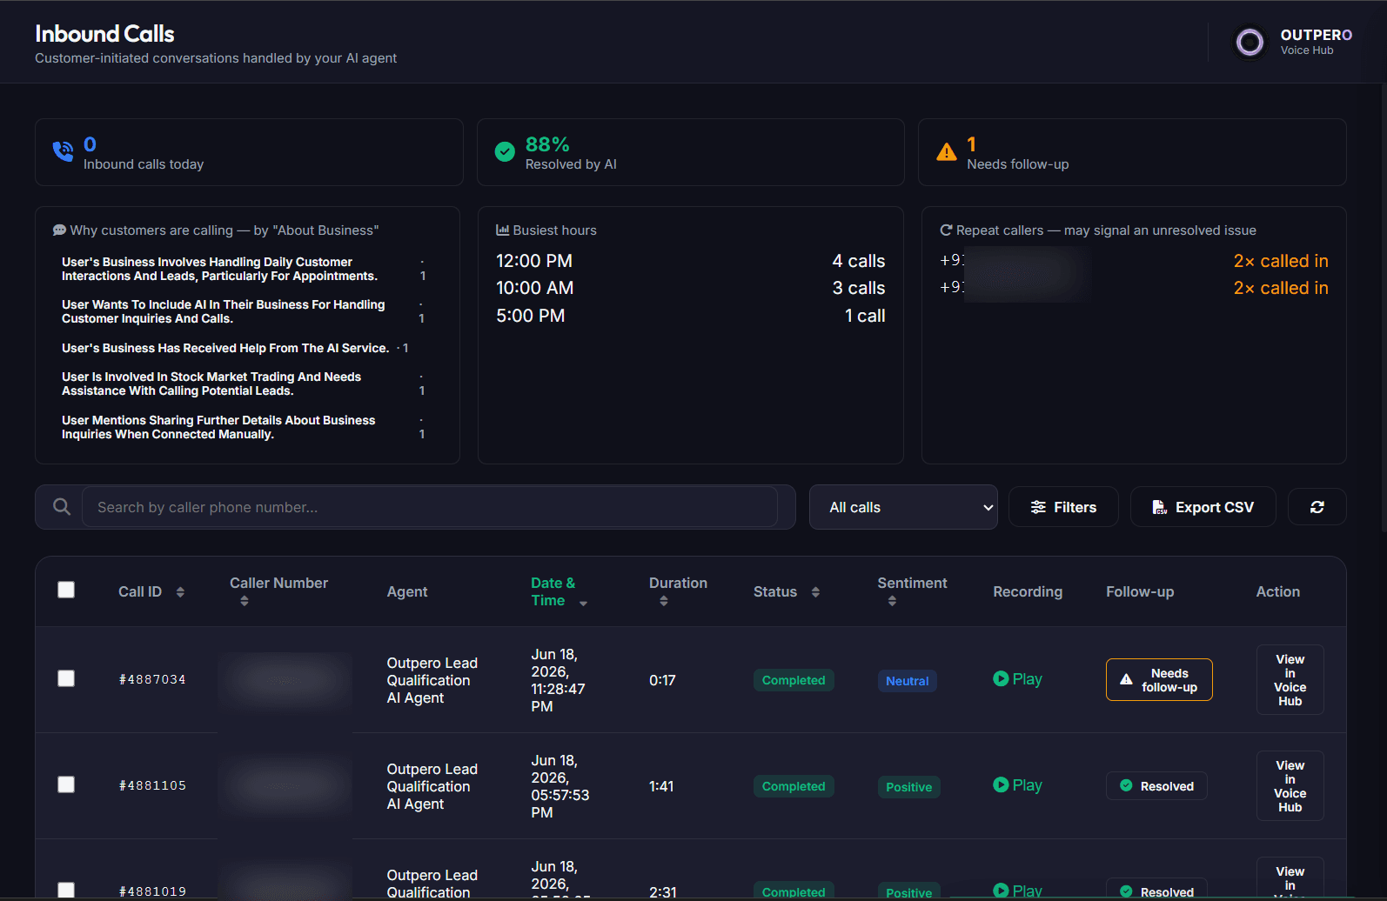The image size is (1387, 901).
Task: Click the 'Received Help From The AI Service' entry
Action: click(x=235, y=348)
